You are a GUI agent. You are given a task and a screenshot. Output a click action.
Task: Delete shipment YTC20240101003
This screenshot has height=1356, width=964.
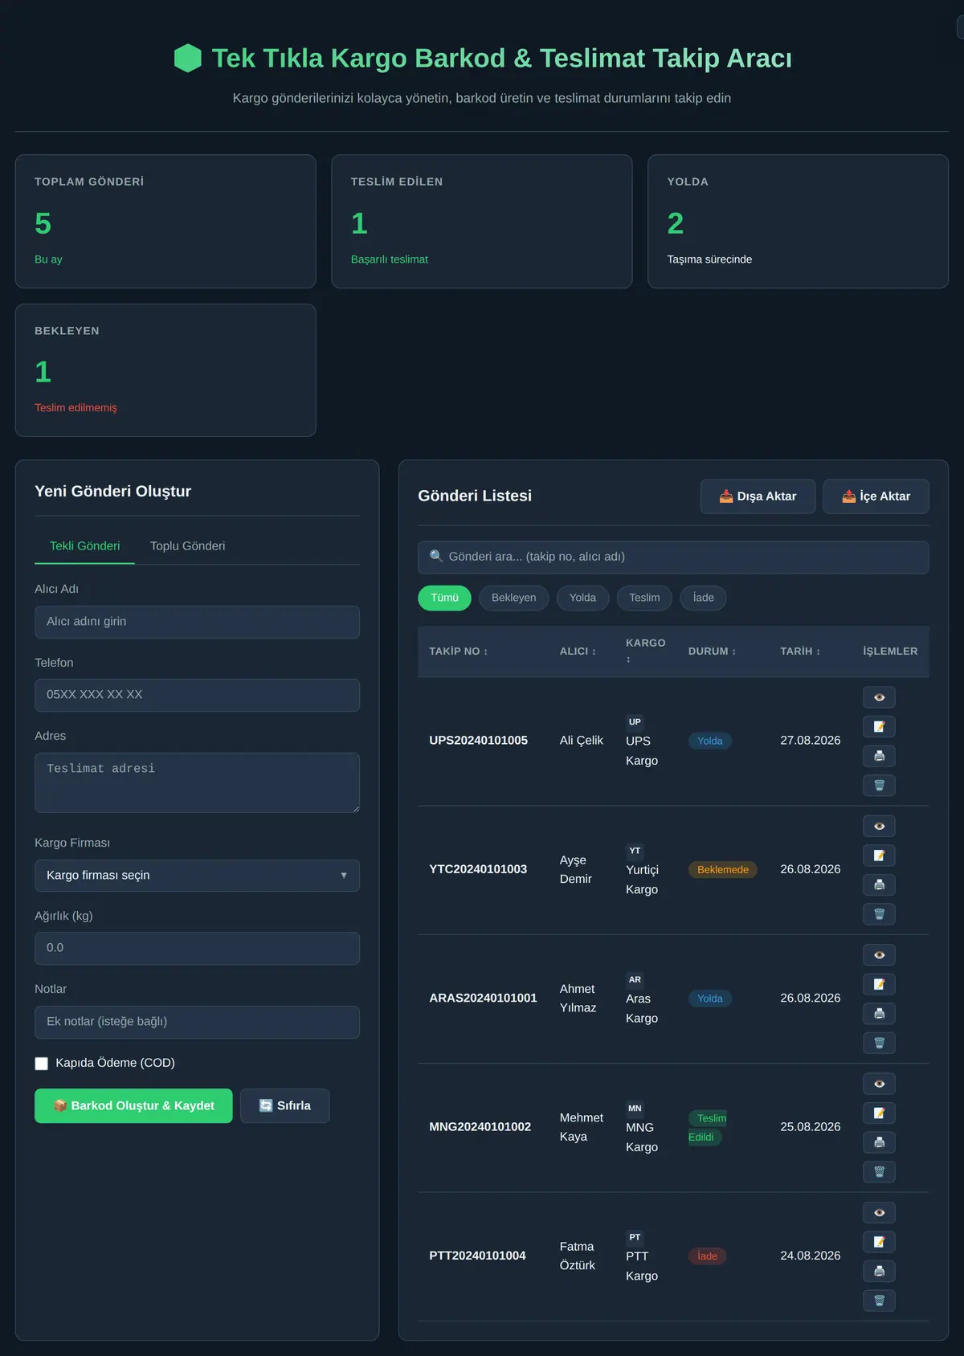pos(879,914)
